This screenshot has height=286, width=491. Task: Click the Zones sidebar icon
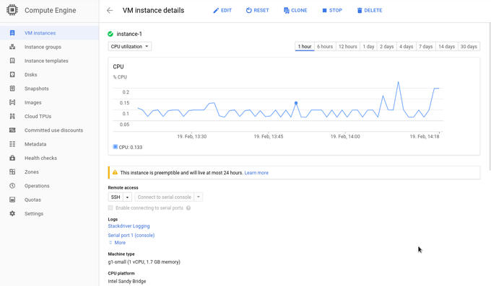(x=12, y=171)
